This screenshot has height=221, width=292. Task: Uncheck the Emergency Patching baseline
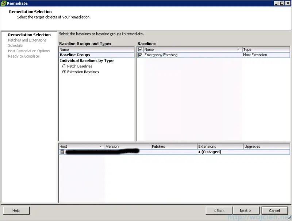(140, 55)
